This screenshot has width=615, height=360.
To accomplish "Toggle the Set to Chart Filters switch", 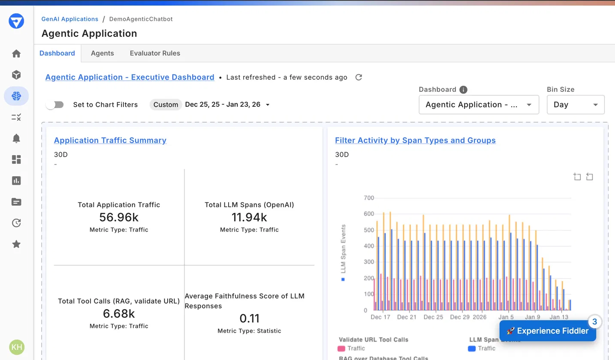I will 55,105.
